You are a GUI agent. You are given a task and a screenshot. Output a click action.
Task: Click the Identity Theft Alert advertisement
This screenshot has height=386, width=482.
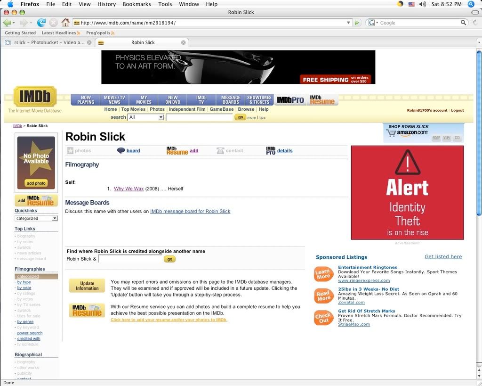click(x=407, y=193)
